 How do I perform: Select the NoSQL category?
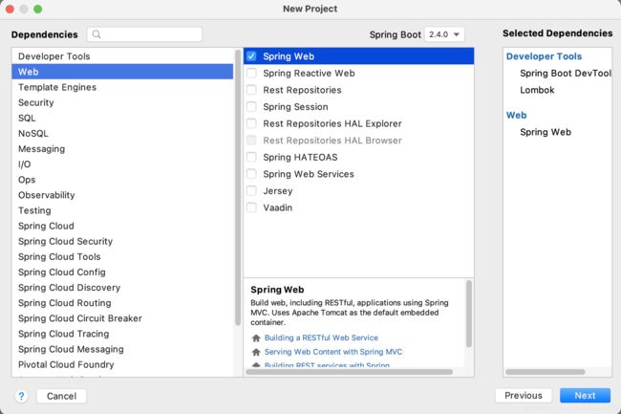click(x=122, y=134)
